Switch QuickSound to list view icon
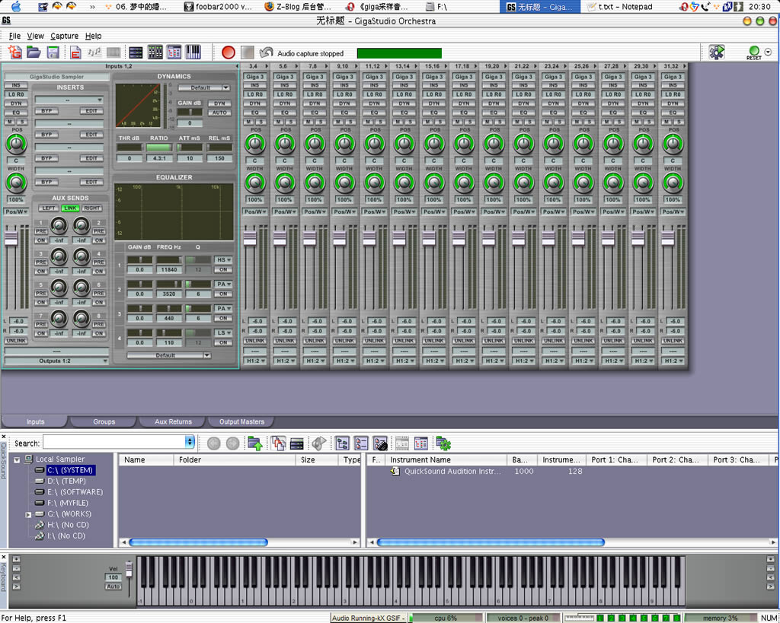This screenshot has width=780, height=623. [361, 443]
